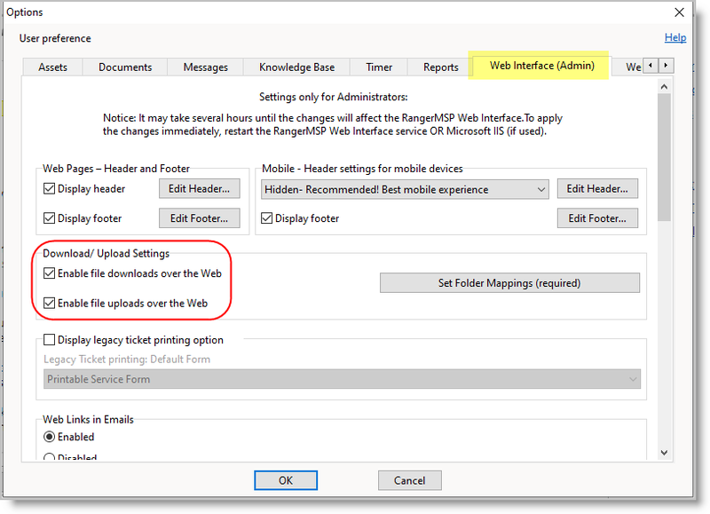Viewport: 710px width, 514px height.
Task: Confirm settings with the OK button
Action: pos(285,480)
